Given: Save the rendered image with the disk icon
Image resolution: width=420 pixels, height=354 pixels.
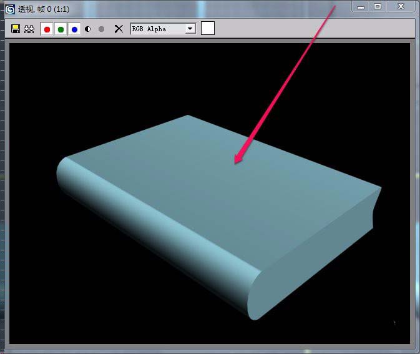Looking at the screenshot, I should tap(16, 29).
